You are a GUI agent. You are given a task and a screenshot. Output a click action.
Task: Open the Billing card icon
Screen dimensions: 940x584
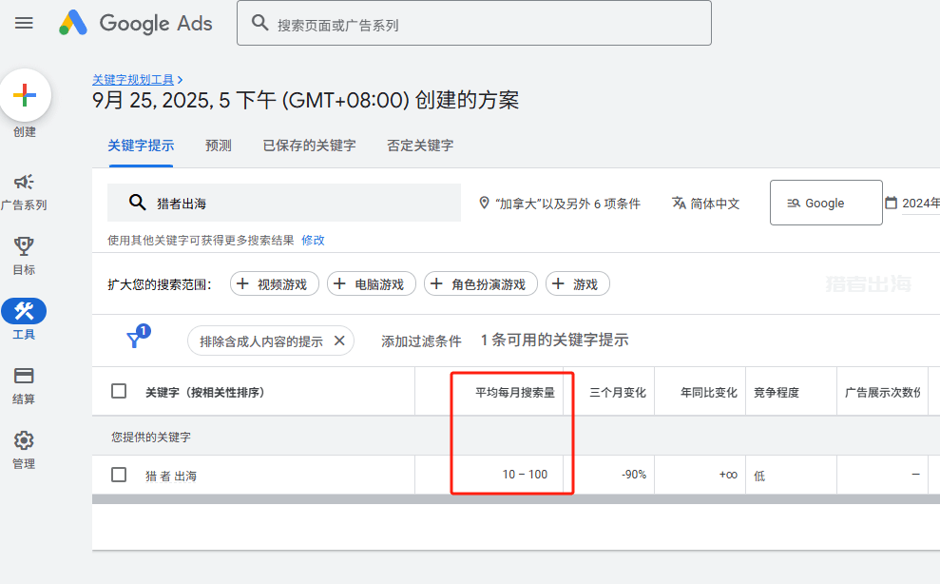24,376
